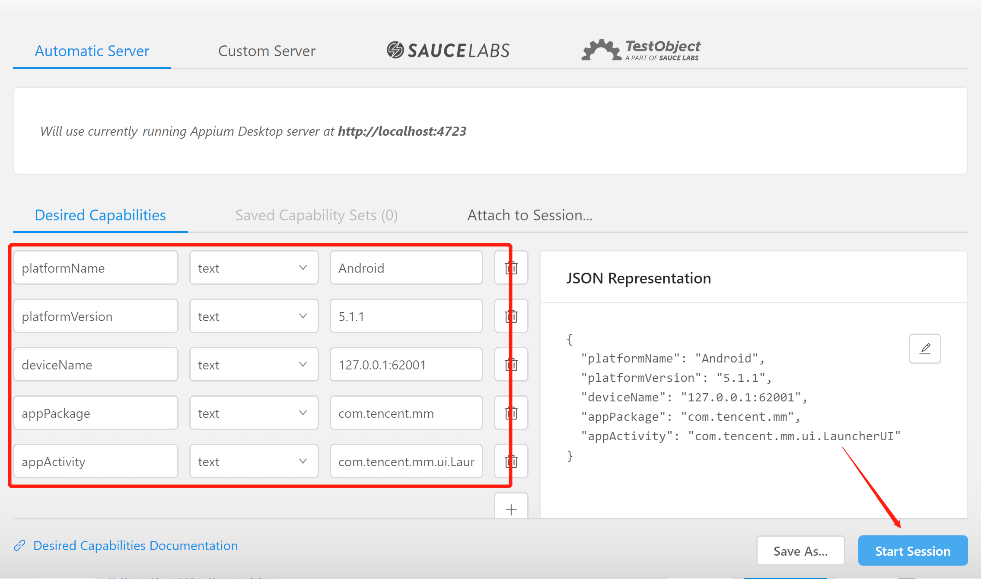Open Saved Capability Sets tab

pos(316,215)
